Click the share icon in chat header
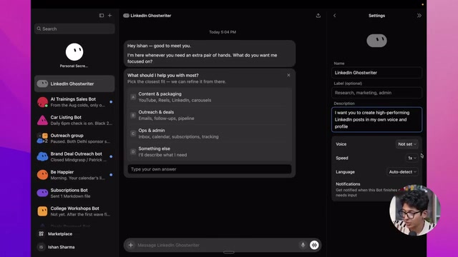Image resolution: width=458 pixels, height=257 pixels. tap(318, 16)
